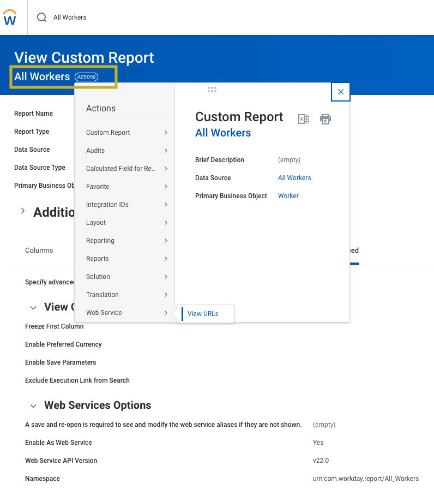Viewport: 434px width, 488px height.
Task: Open the Custom Report submenu
Action: point(126,133)
